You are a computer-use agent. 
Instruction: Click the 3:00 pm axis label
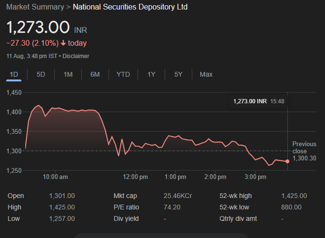[256, 177]
